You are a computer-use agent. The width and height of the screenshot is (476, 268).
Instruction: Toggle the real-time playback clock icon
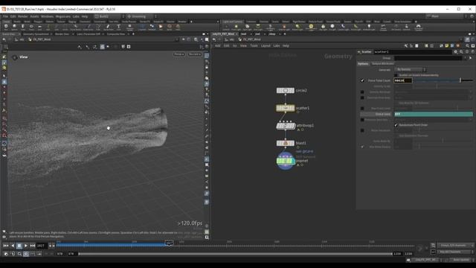point(26,254)
